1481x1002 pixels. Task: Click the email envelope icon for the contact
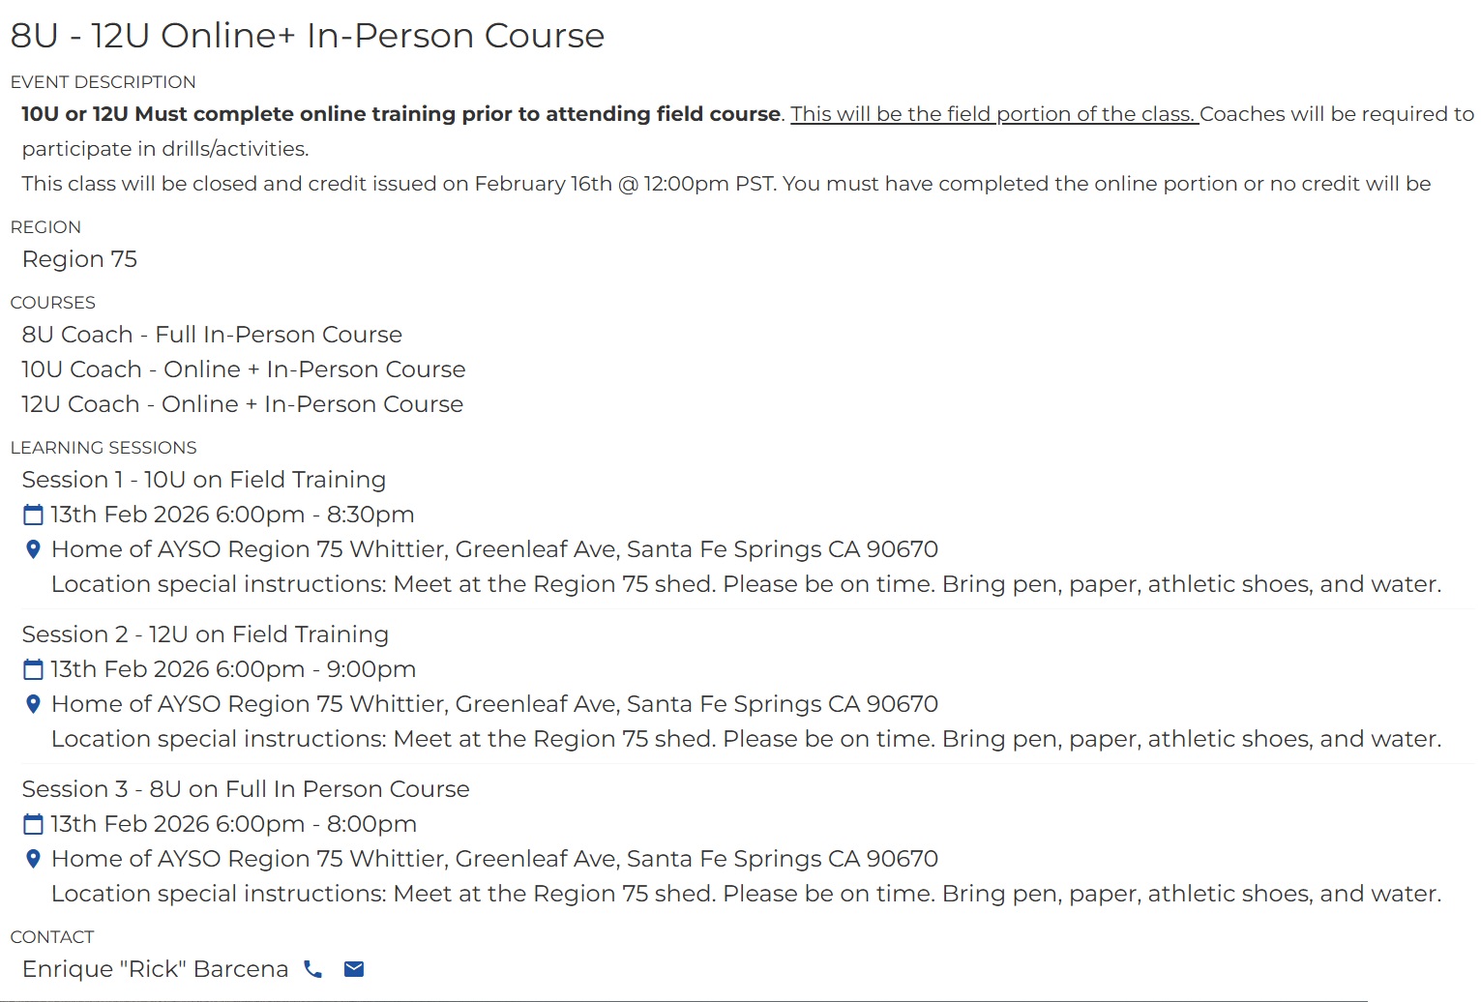[x=354, y=969]
